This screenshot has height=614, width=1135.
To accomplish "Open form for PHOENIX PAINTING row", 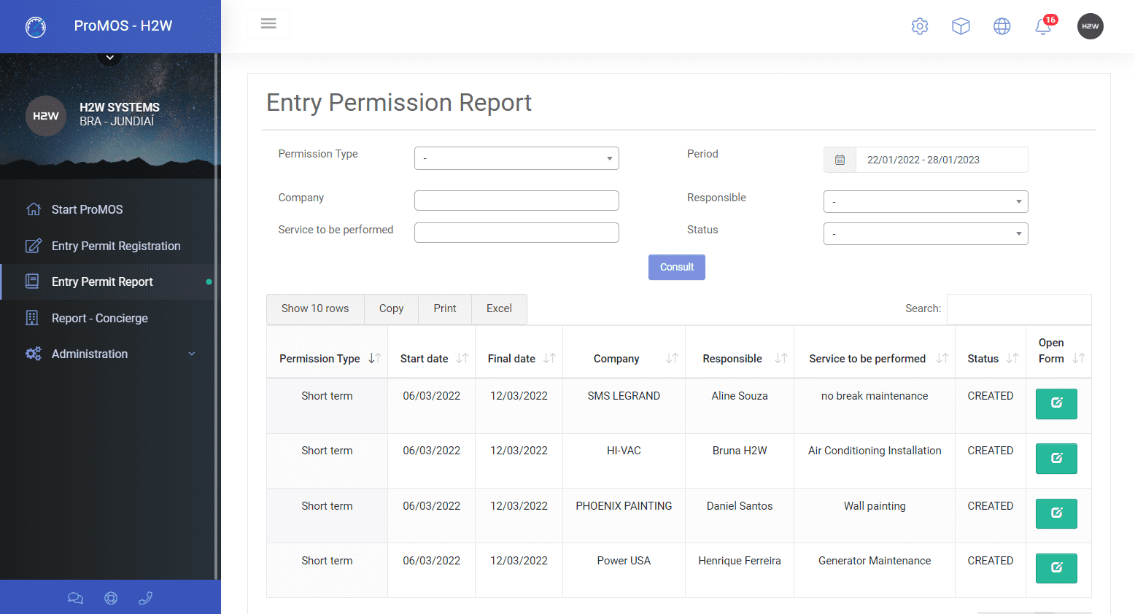I will [x=1056, y=513].
